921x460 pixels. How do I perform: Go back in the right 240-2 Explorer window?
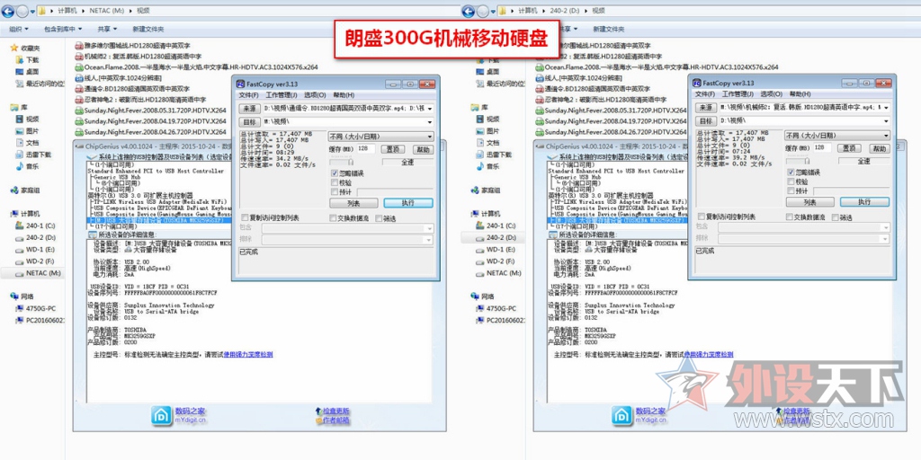click(x=468, y=11)
